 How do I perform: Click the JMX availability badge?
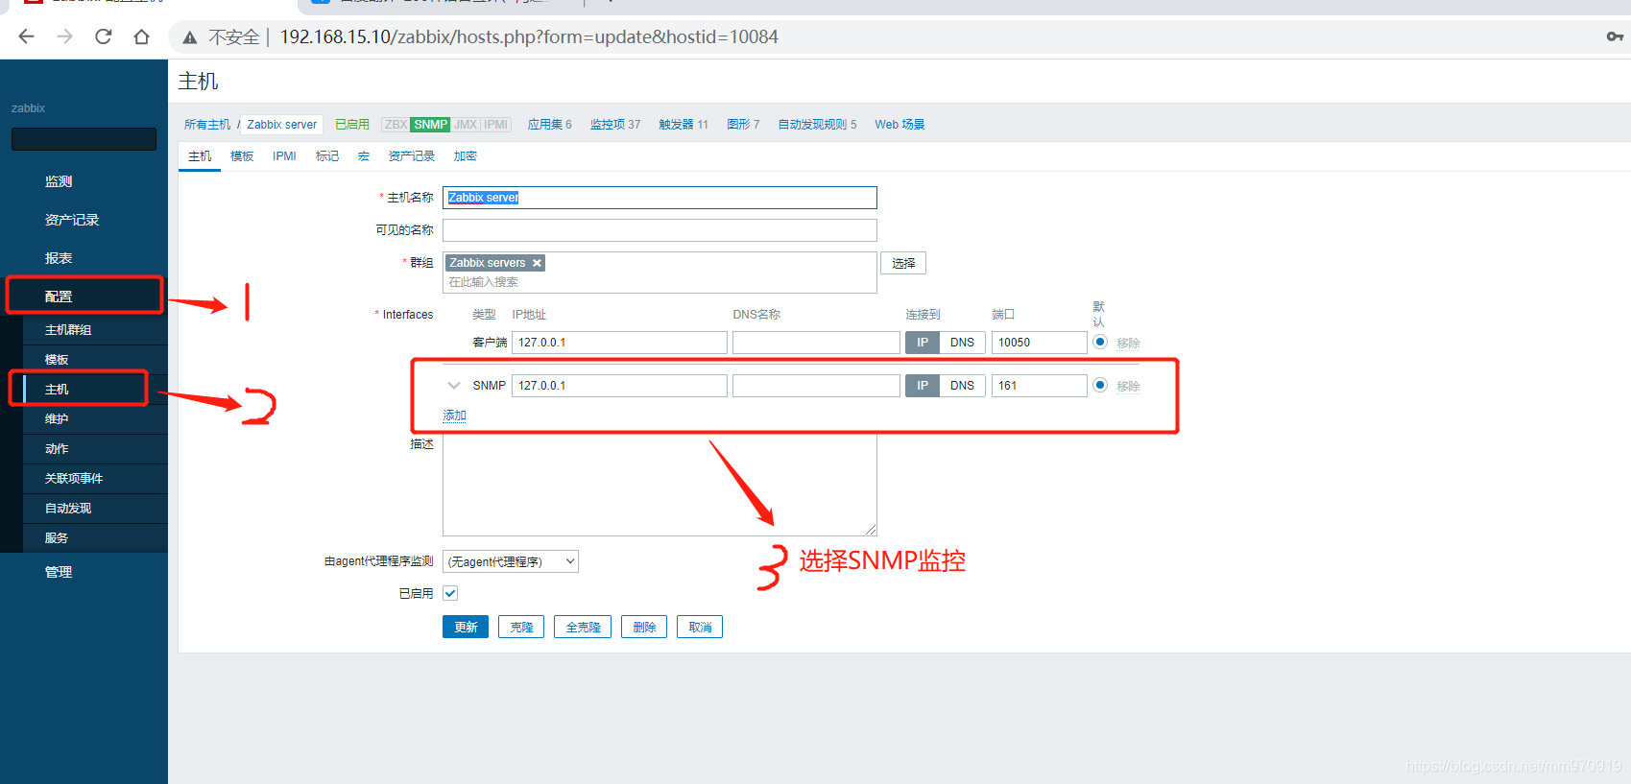[466, 125]
